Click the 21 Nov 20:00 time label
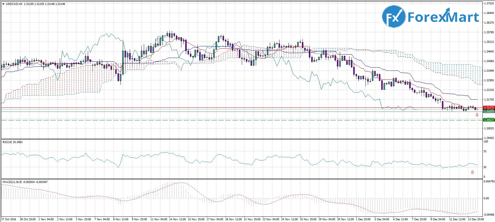The height and width of the screenshot is (222, 495). (252, 219)
